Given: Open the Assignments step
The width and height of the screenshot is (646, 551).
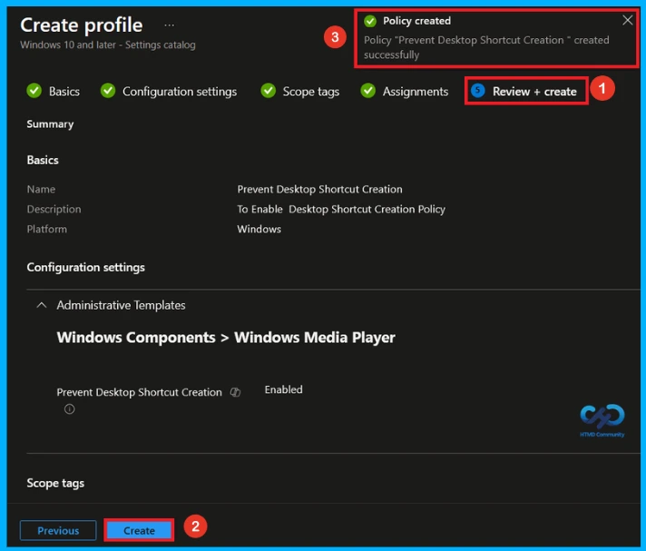Looking at the screenshot, I should click(x=415, y=91).
